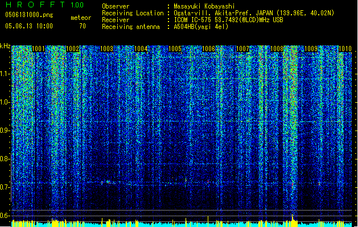Screen dimensions: 358x227
Task: Click the meteor count value 70
Action: point(83,26)
